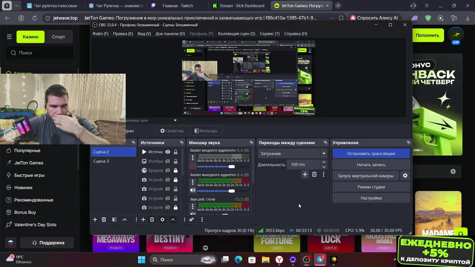Open Microsoft Edge from the taskbar
The height and width of the screenshot is (267, 475).
[238, 260]
